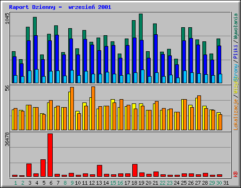Select the red KB bar for day 5
This screenshot has width=241, height=188.
43,168
